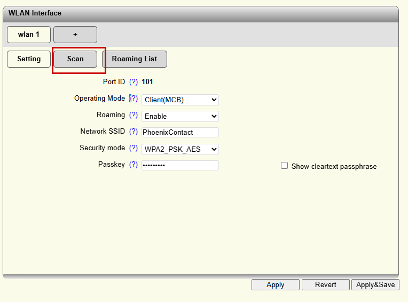Select the wlan 1 tab
Screen dimensions: 408x302
(x=29, y=35)
